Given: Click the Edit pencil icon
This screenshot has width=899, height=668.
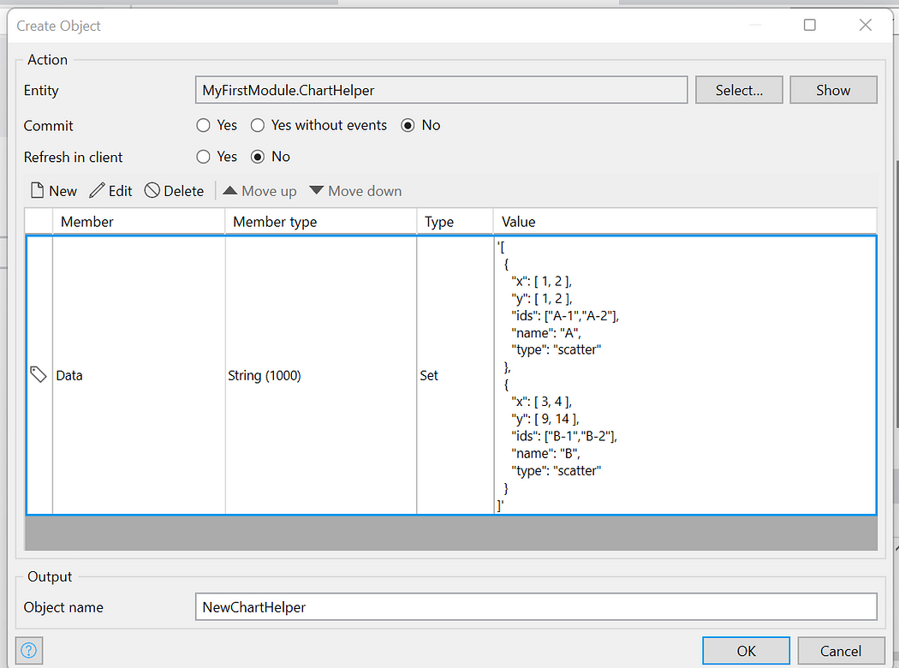Looking at the screenshot, I should click(98, 191).
